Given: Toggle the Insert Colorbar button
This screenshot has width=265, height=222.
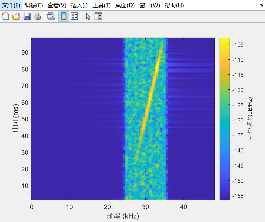Looking at the screenshot, I should pyautogui.click(x=64, y=17).
